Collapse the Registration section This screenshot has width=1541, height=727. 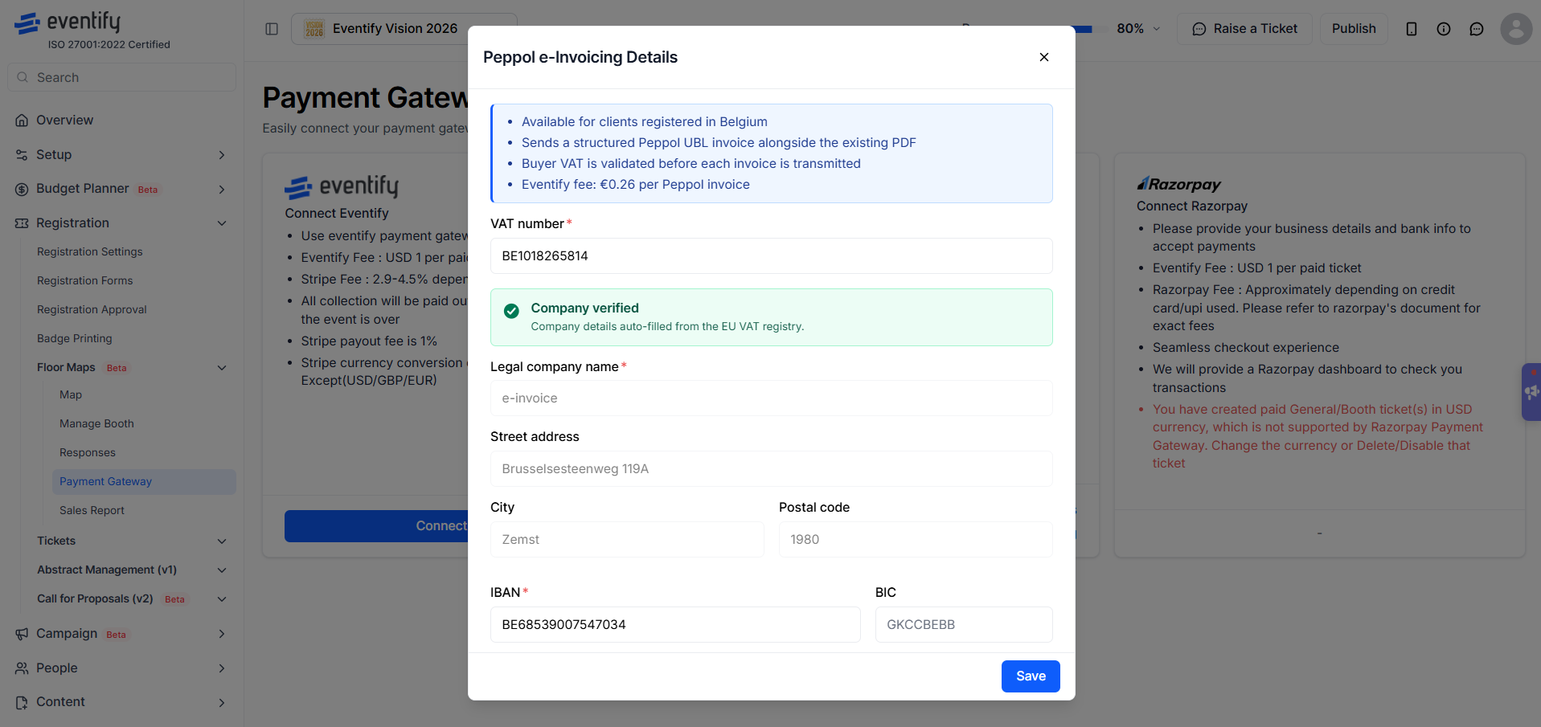pos(122,223)
